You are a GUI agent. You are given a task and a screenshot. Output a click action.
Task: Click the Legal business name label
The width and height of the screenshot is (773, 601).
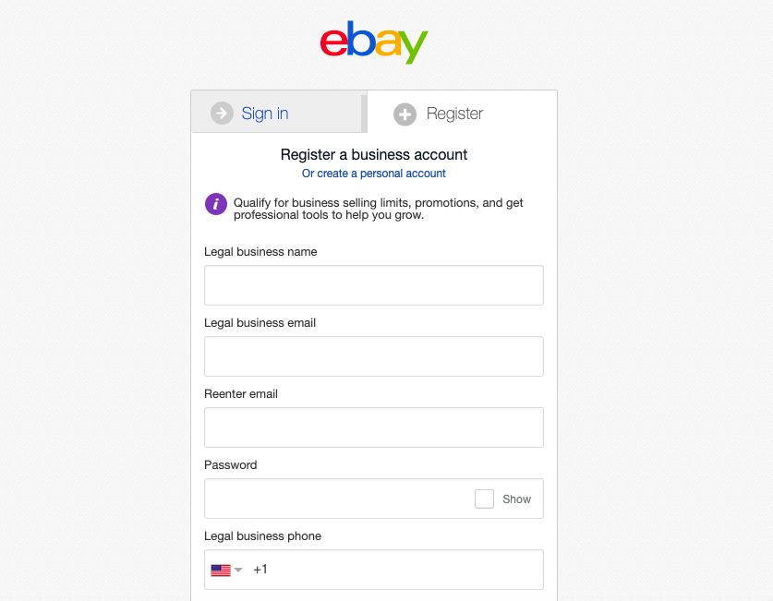tap(260, 252)
